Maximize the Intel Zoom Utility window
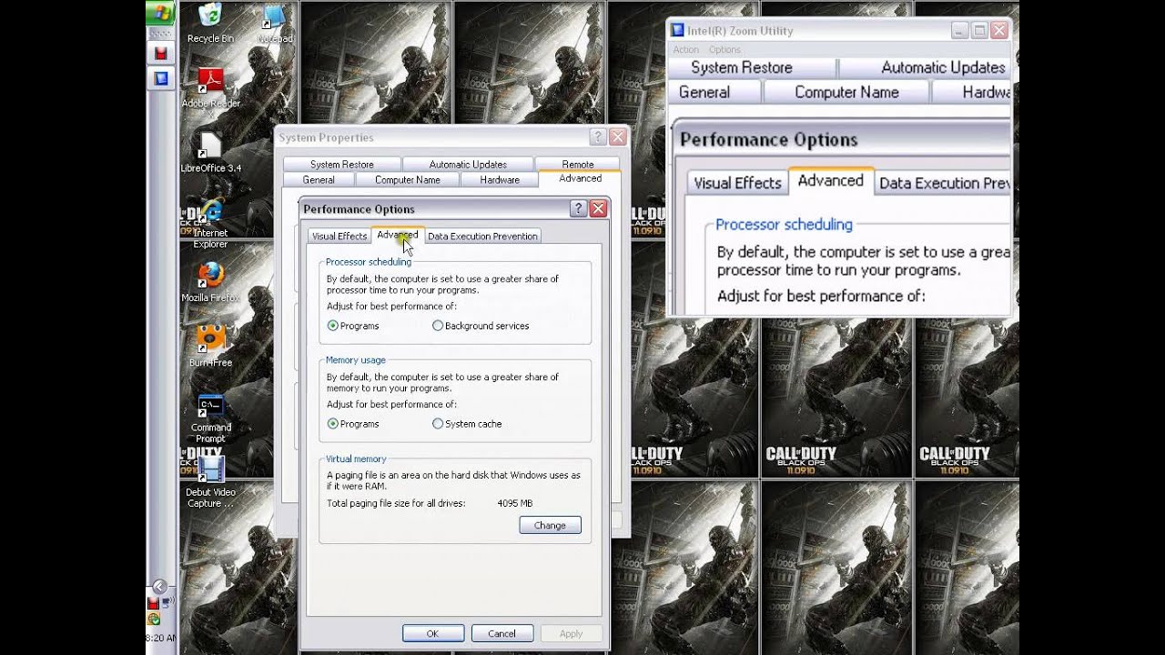The image size is (1165, 655). [x=980, y=31]
